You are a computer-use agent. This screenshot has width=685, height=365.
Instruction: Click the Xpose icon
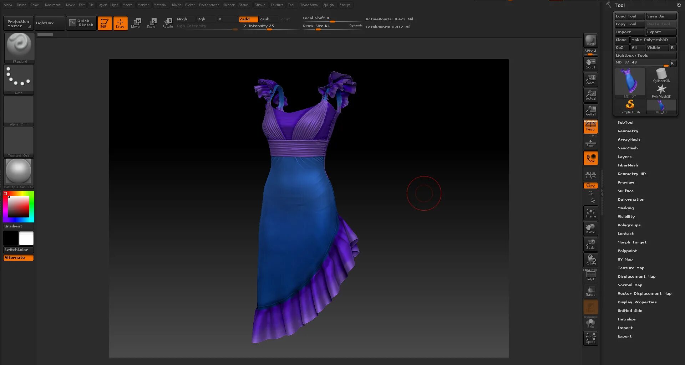click(590, 338)
